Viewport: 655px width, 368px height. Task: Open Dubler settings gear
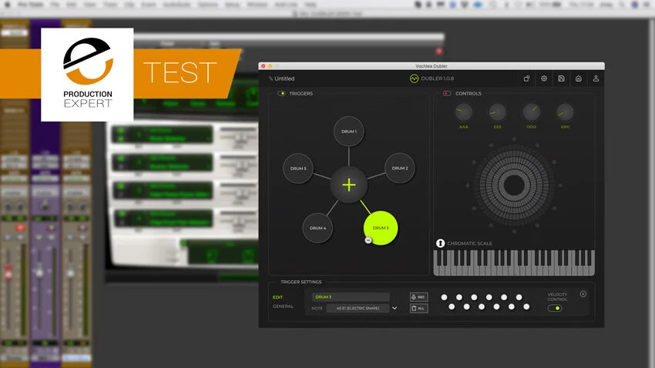[544, 79]
